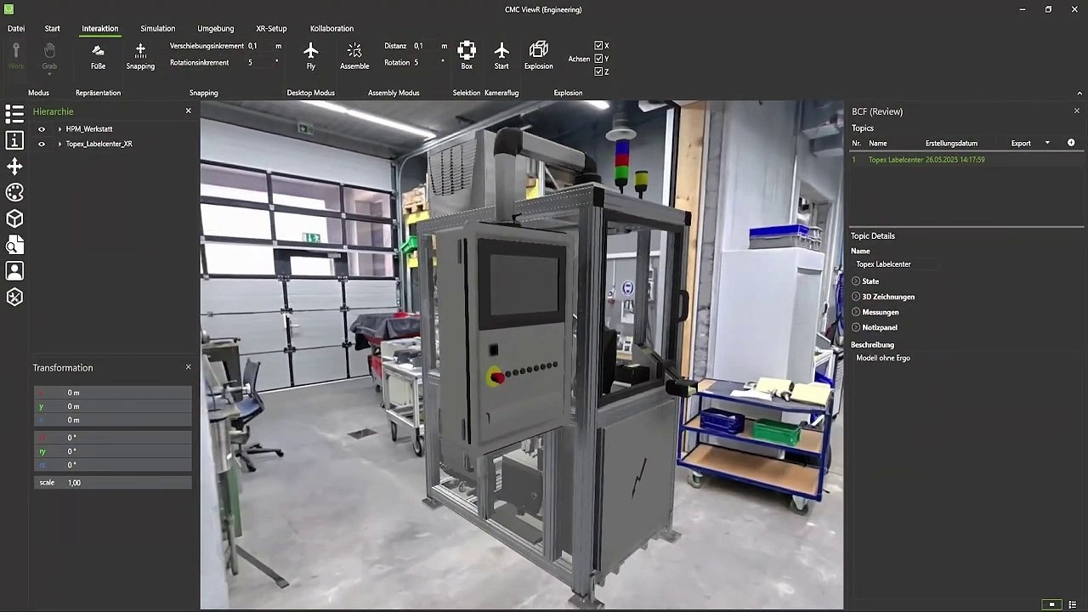Switch to the Simulation tab
The image size is (1088, 612).
(157, 28)
